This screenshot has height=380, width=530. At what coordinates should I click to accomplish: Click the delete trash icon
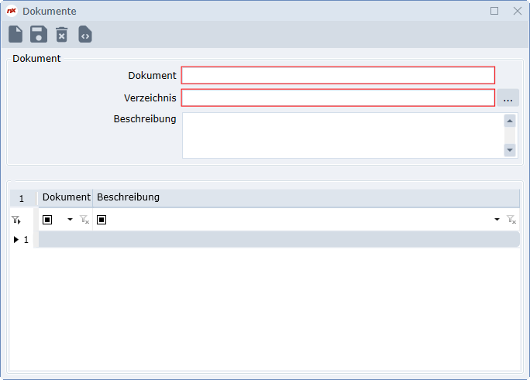61,34
